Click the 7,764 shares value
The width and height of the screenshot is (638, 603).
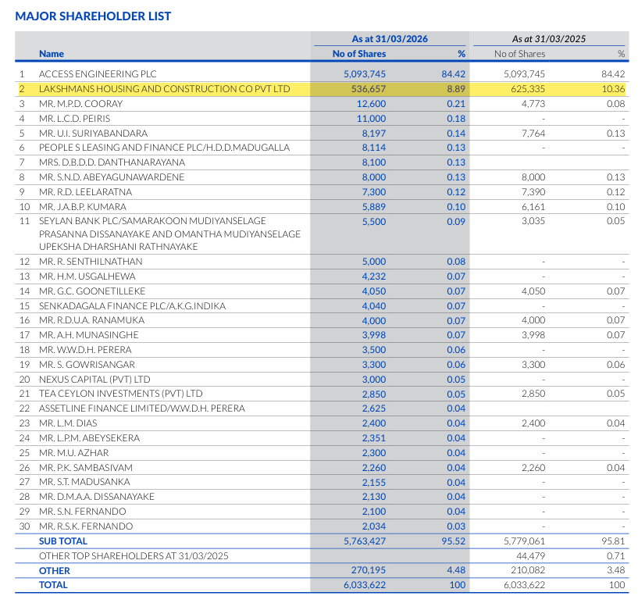point(533,134)
